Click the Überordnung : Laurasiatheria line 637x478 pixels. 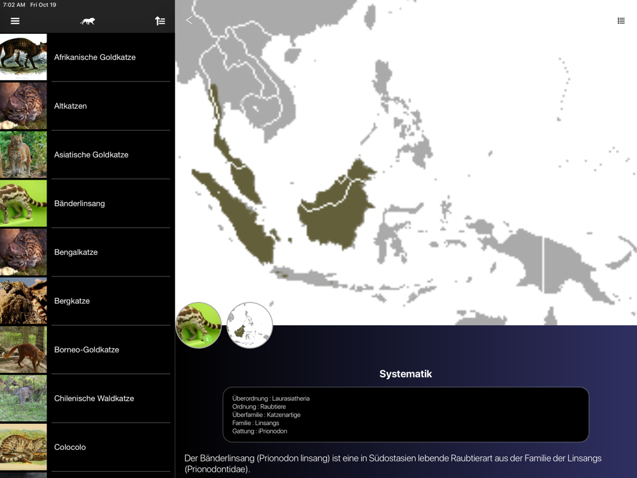[x=271, y=398]
